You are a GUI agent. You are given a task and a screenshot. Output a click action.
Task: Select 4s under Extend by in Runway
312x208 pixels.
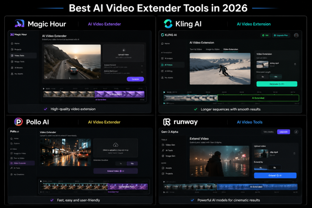(261, 167)
